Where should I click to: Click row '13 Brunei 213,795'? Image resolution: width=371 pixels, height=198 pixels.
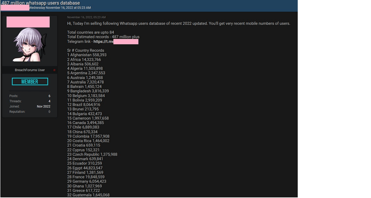83,109
